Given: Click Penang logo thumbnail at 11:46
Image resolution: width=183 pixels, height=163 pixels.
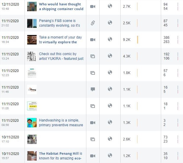Looking at the screenshot, I should pos(32,90).
